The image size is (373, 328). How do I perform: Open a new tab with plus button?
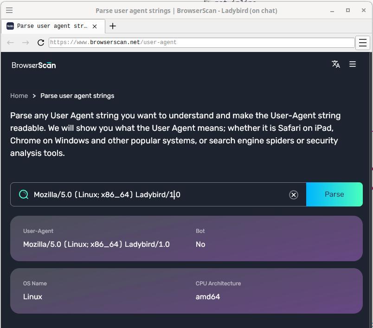pos(113,26)
